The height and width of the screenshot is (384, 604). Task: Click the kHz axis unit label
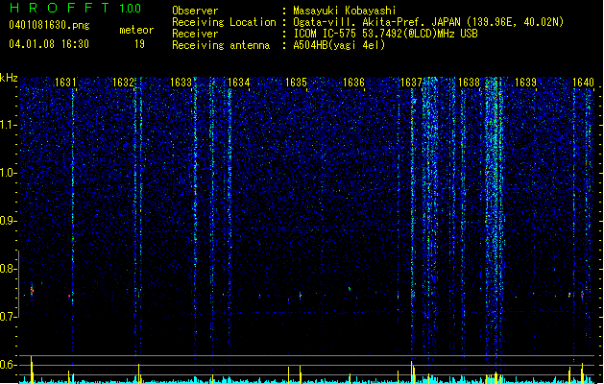[x=9, y=78]
